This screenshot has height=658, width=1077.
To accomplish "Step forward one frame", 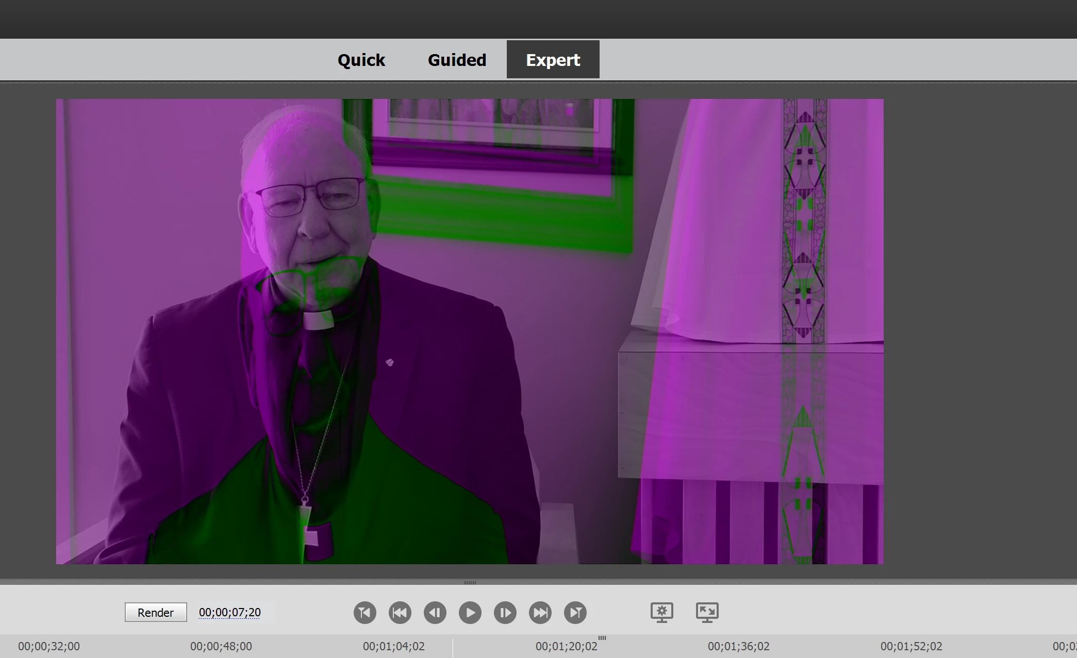I will 505,613.
